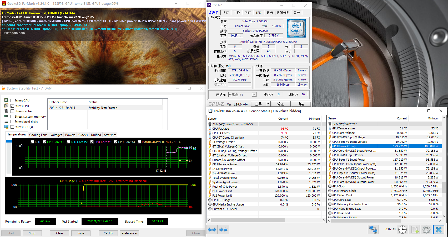Click left HWiNFO pane horizontal scrollbar thumb
Screen dimensions: 448x237
248,220
